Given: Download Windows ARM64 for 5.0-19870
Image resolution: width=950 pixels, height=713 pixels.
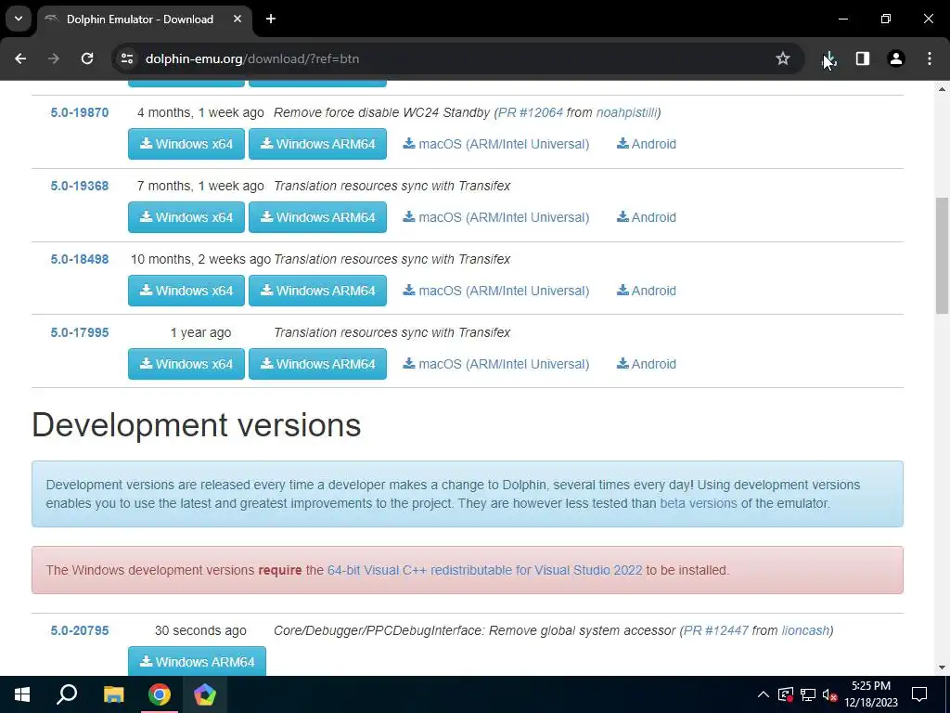Looking at the screenshot, I should pyautogui.click(x=317, y=144).
